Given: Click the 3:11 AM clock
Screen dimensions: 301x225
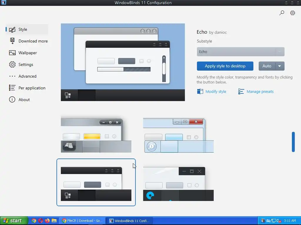Looking at the screenshot, I should (x=290, y=221).
